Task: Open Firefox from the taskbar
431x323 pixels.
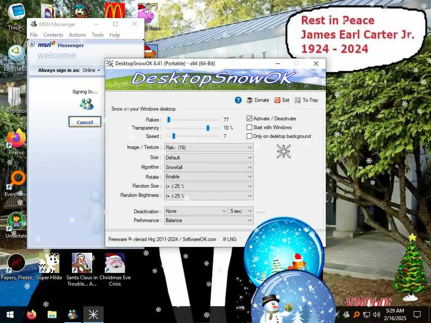Action: (x=31, y=315)
